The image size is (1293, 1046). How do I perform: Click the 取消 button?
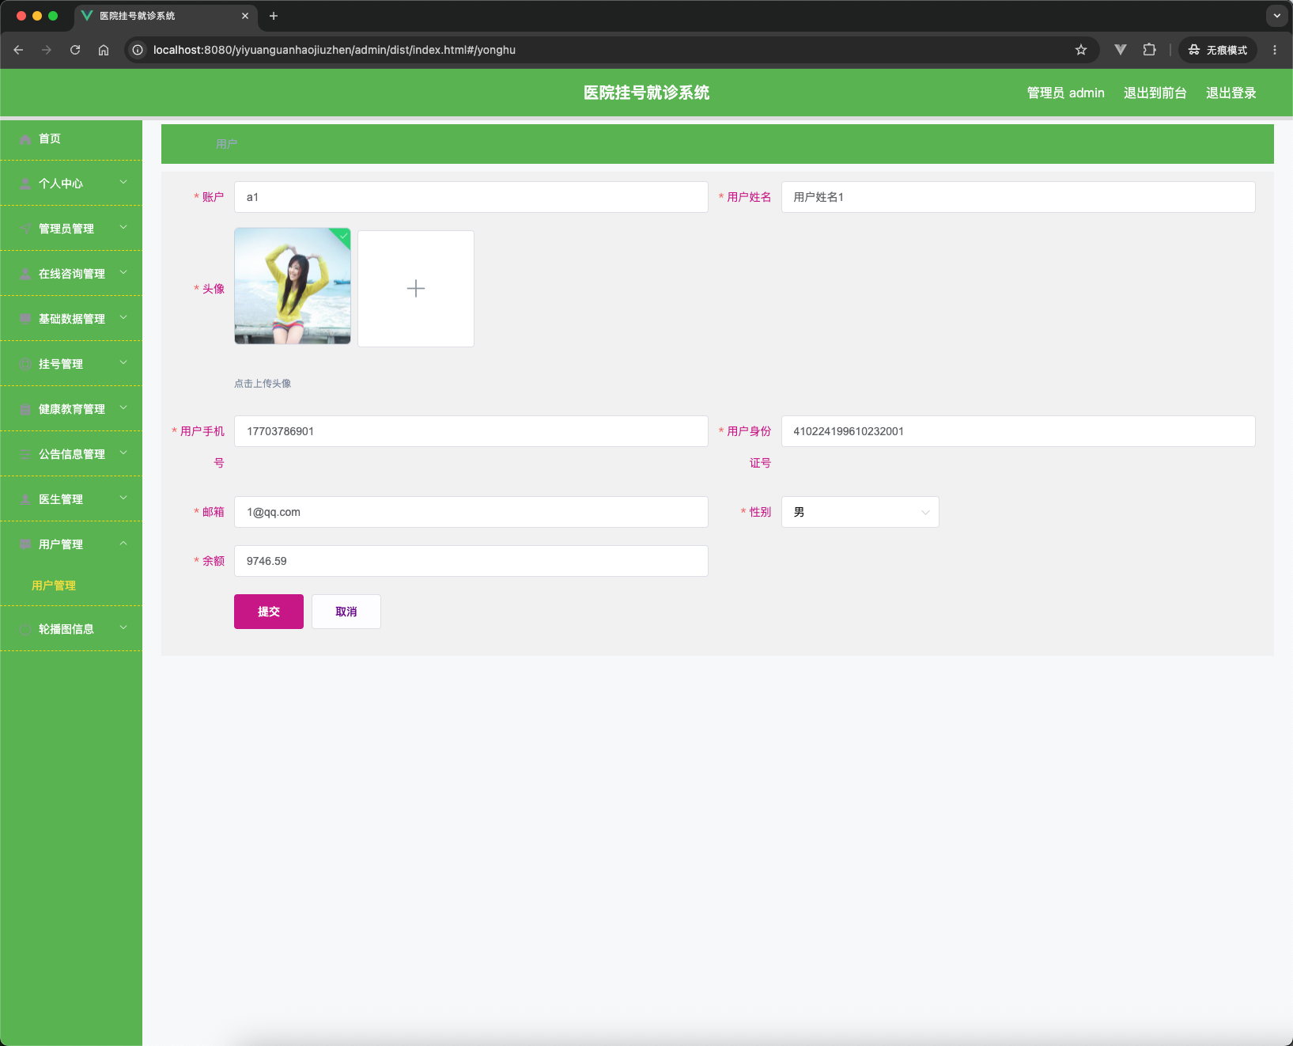[x=346, y=612]
